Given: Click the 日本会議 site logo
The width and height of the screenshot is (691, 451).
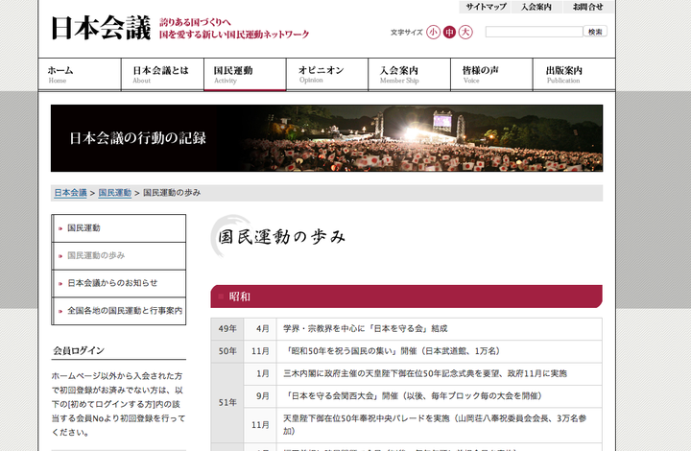Looking at the screenshot, I should coord(101,30).
